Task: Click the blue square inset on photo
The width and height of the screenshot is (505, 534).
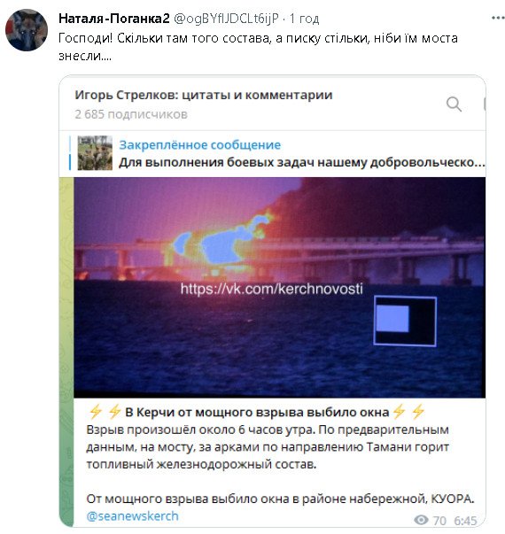Action: 392,319
